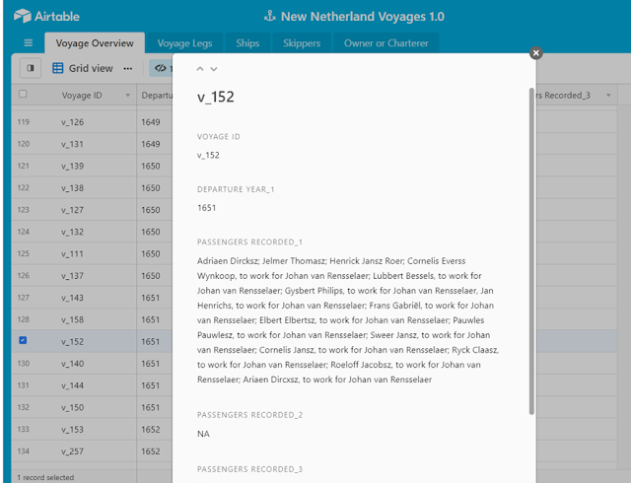Select the v_132 cell in grid

[74, 232]
